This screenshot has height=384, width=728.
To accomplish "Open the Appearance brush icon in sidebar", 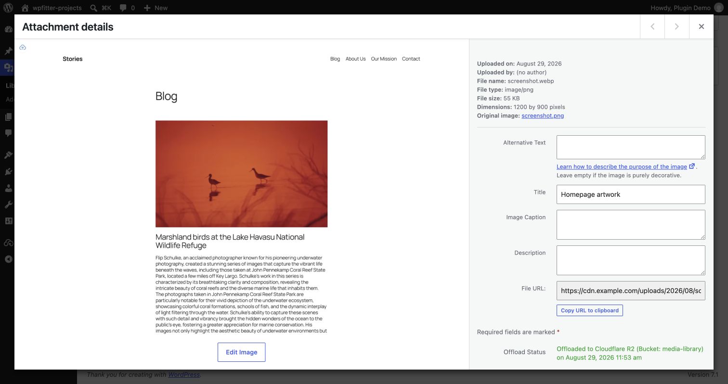I will 8,155.
